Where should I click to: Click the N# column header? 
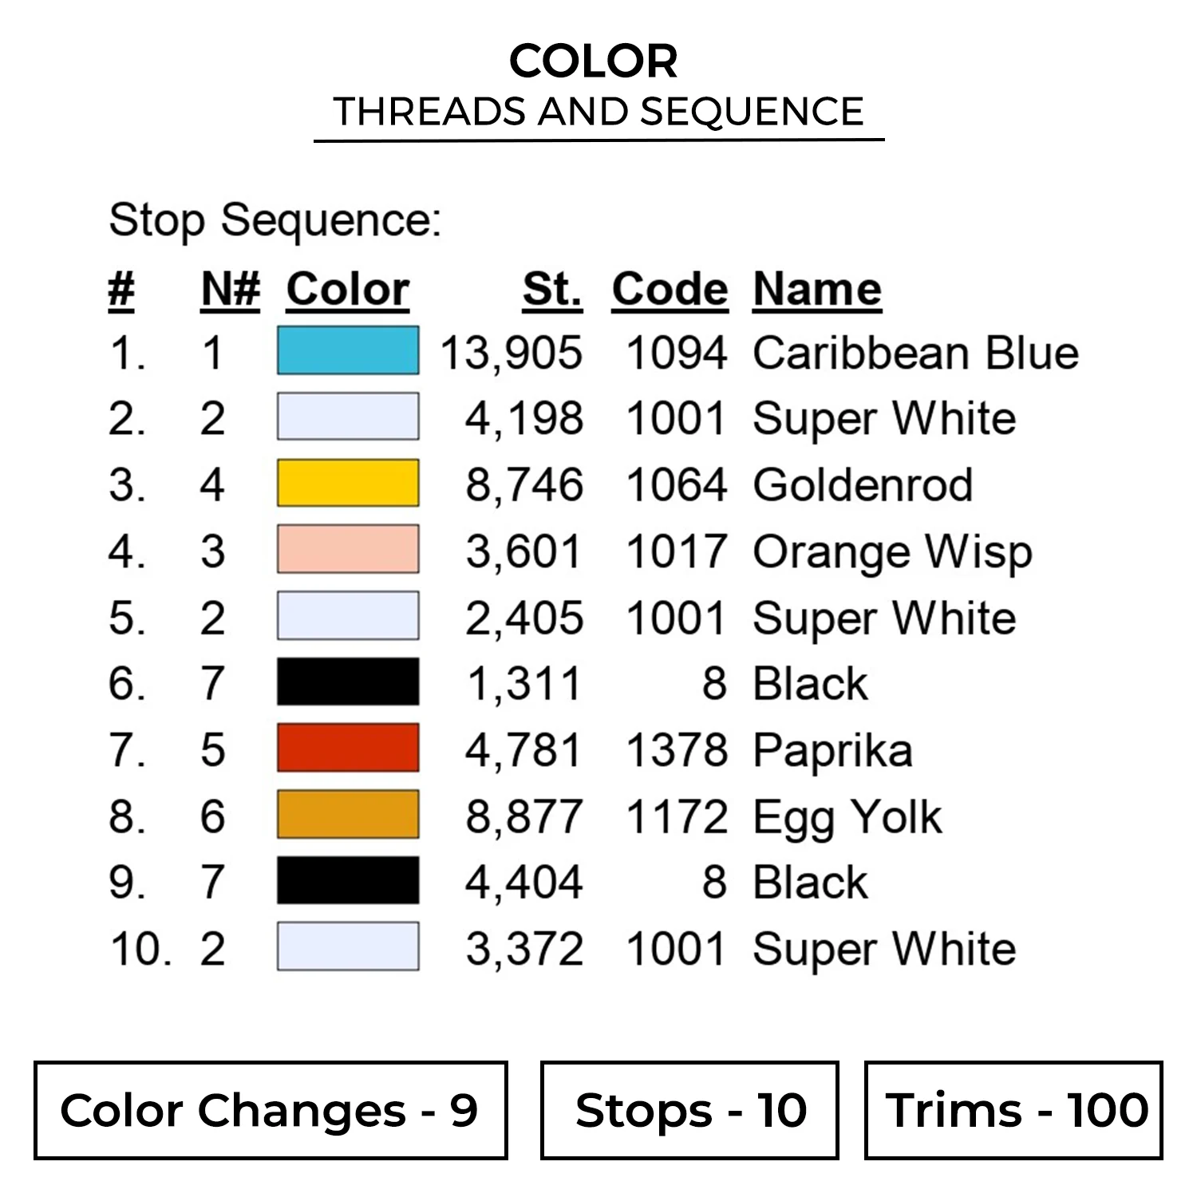pyautogui.click(x=230, y=289)
